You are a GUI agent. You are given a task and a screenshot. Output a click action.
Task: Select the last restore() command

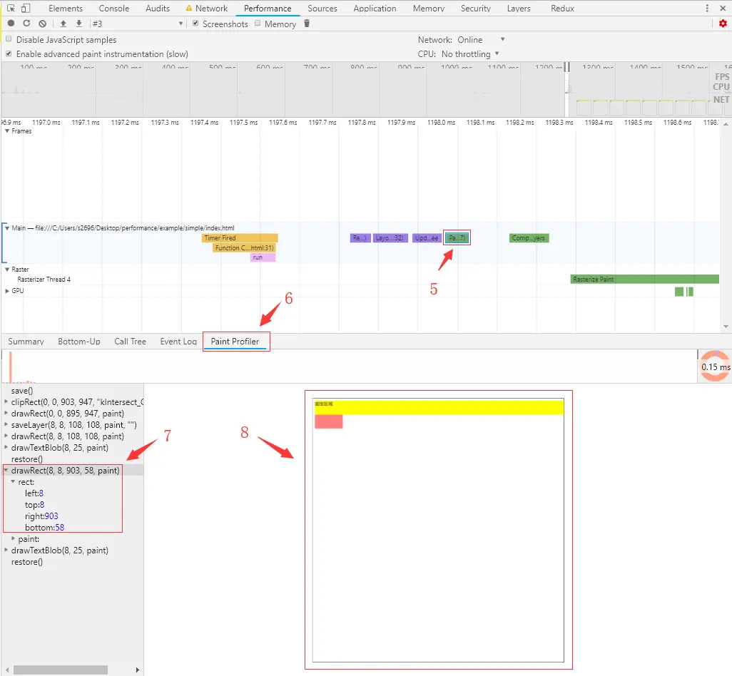click(26, 562)
